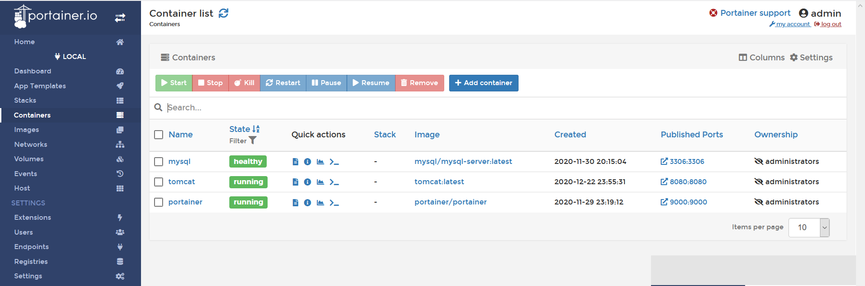Inspect the mysql container info icon

[x=307, y=162]
